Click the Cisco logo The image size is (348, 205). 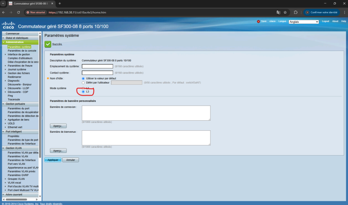[8, 25]
